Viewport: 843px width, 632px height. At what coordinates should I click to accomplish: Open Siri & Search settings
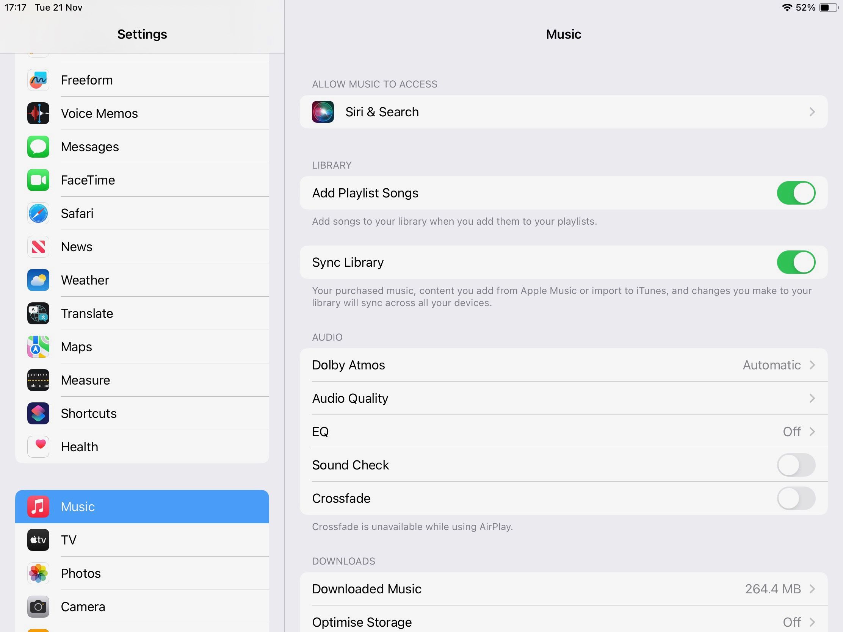pyautogui.click(x=564, y=111)
